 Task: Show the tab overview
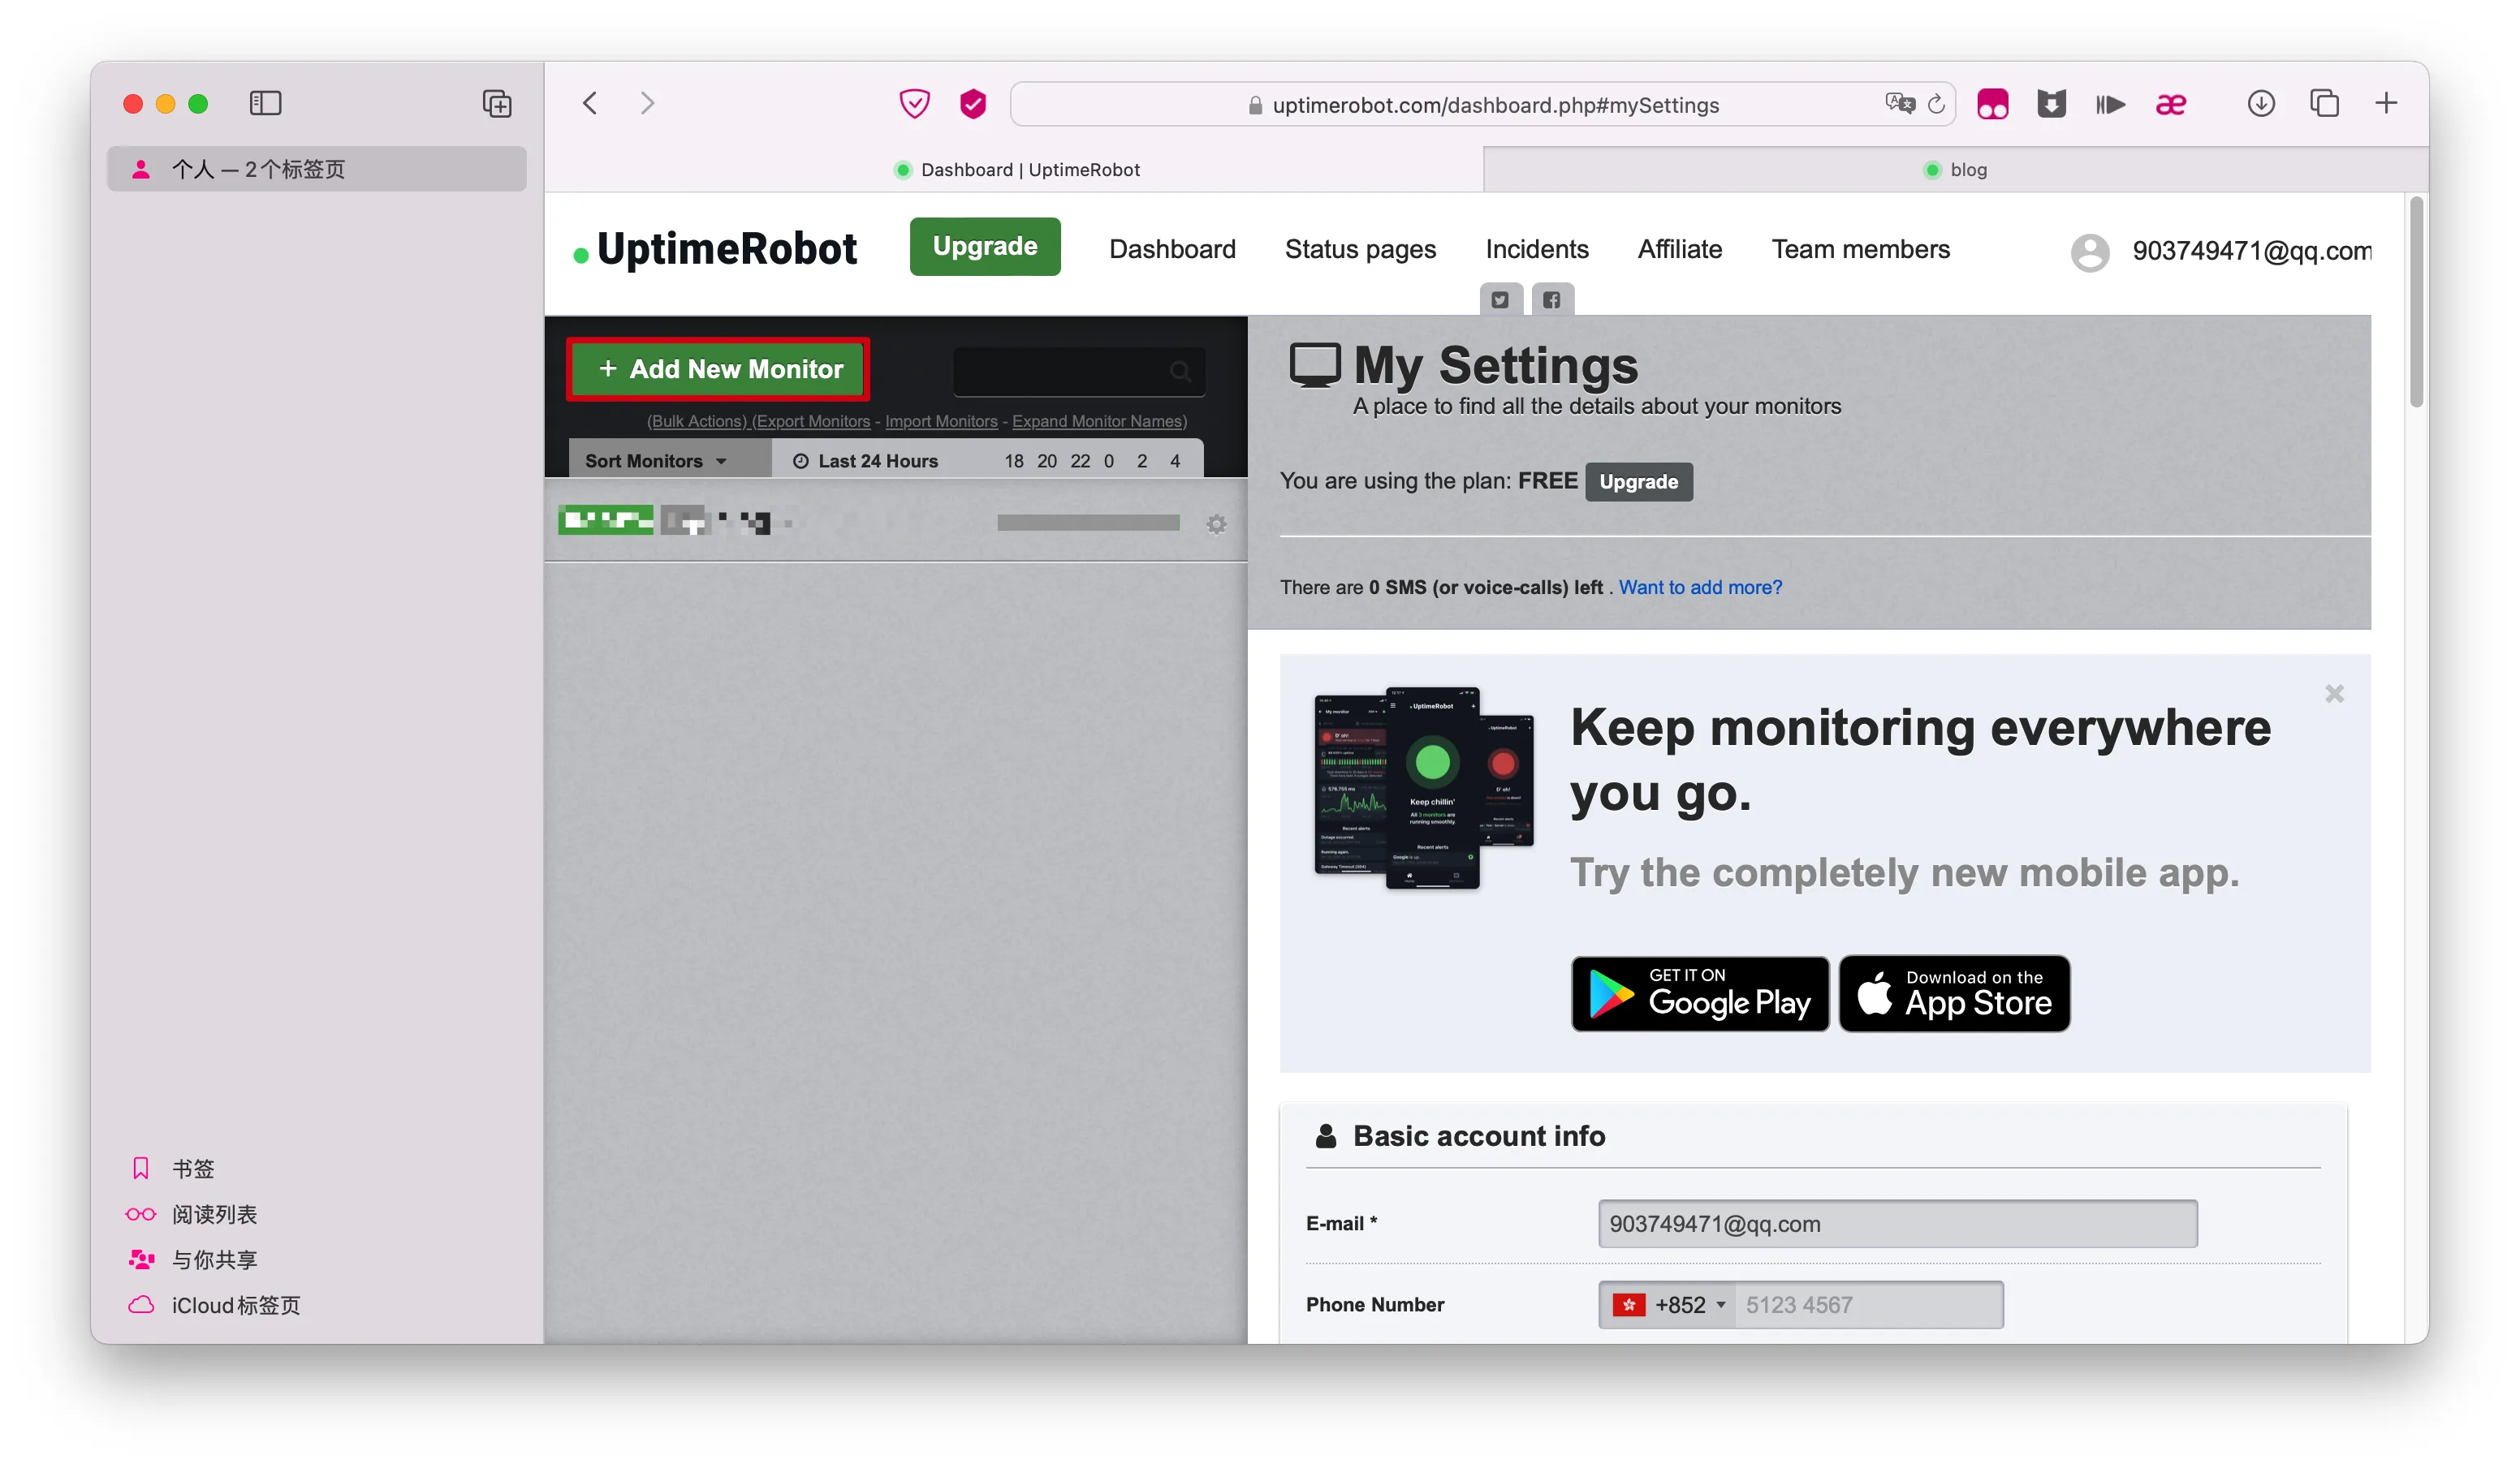click(2324, 103)
